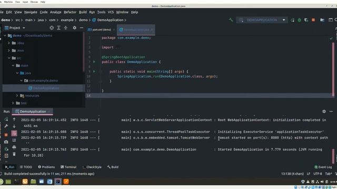Collapse the demo root project node
Viewport: 337px width, 189px height.
5,36
